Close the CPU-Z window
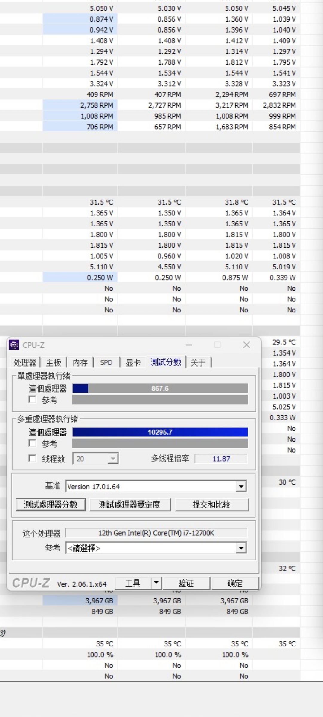Viewport: 323px width, 717px height. click(x=247, y=345)
